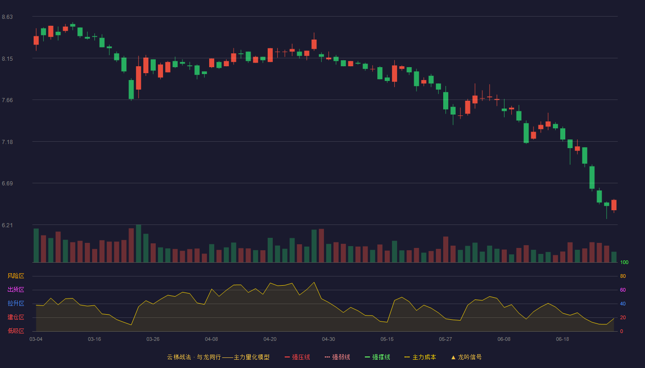Click the 出货区 zone label
The width and height of the screenshot is (645, 368).
click(x=16, y=290)
